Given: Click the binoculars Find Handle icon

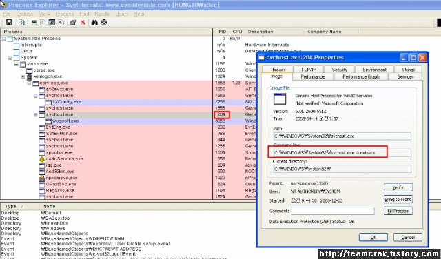Looking at the screenshot, I should coord(94,23).
